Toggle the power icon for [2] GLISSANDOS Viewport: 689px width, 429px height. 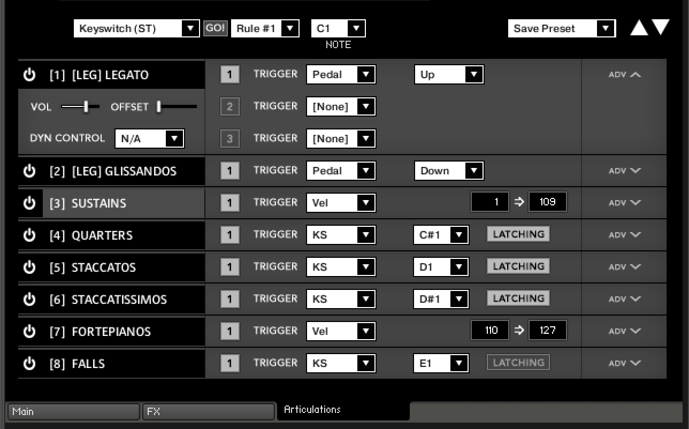[x=29, y=171]
